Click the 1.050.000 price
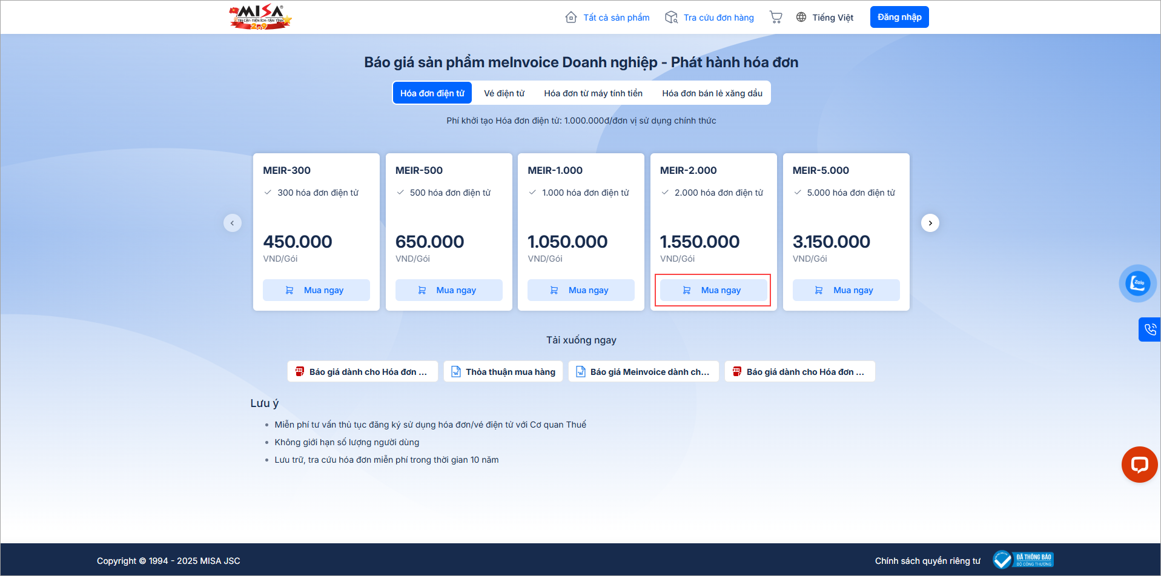Viewport: 1161px width, 576px height. [567, 242]
